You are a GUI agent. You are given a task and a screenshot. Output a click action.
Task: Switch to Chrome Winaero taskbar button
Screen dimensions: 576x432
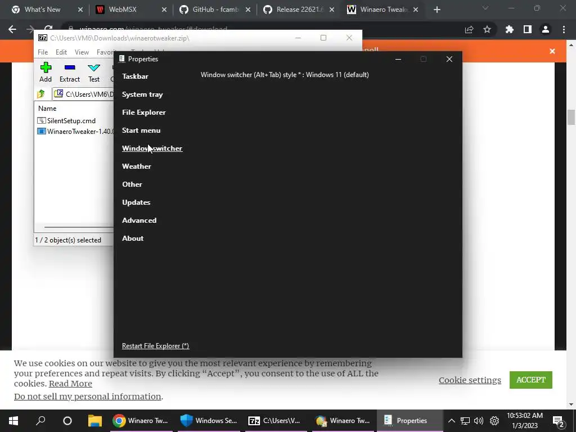(141, 421)
